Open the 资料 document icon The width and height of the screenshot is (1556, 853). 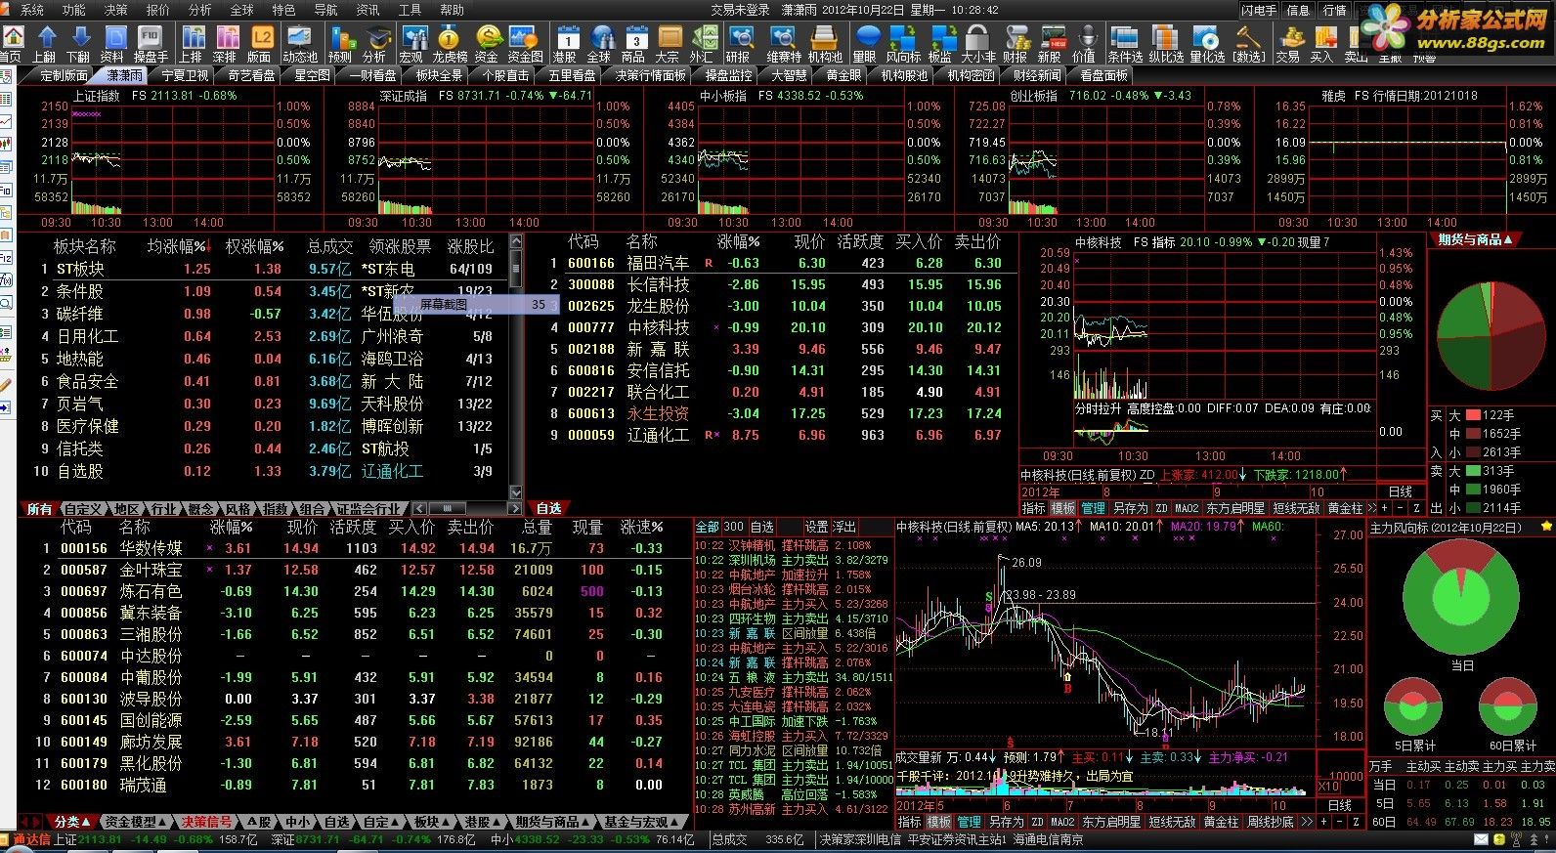tap(113, 44)
